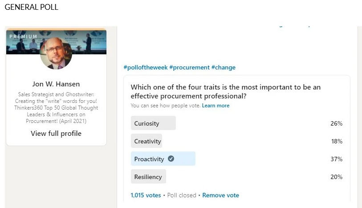
Task: Click the checkmark icon beside Proactivity
Action: tap(171, 159)
